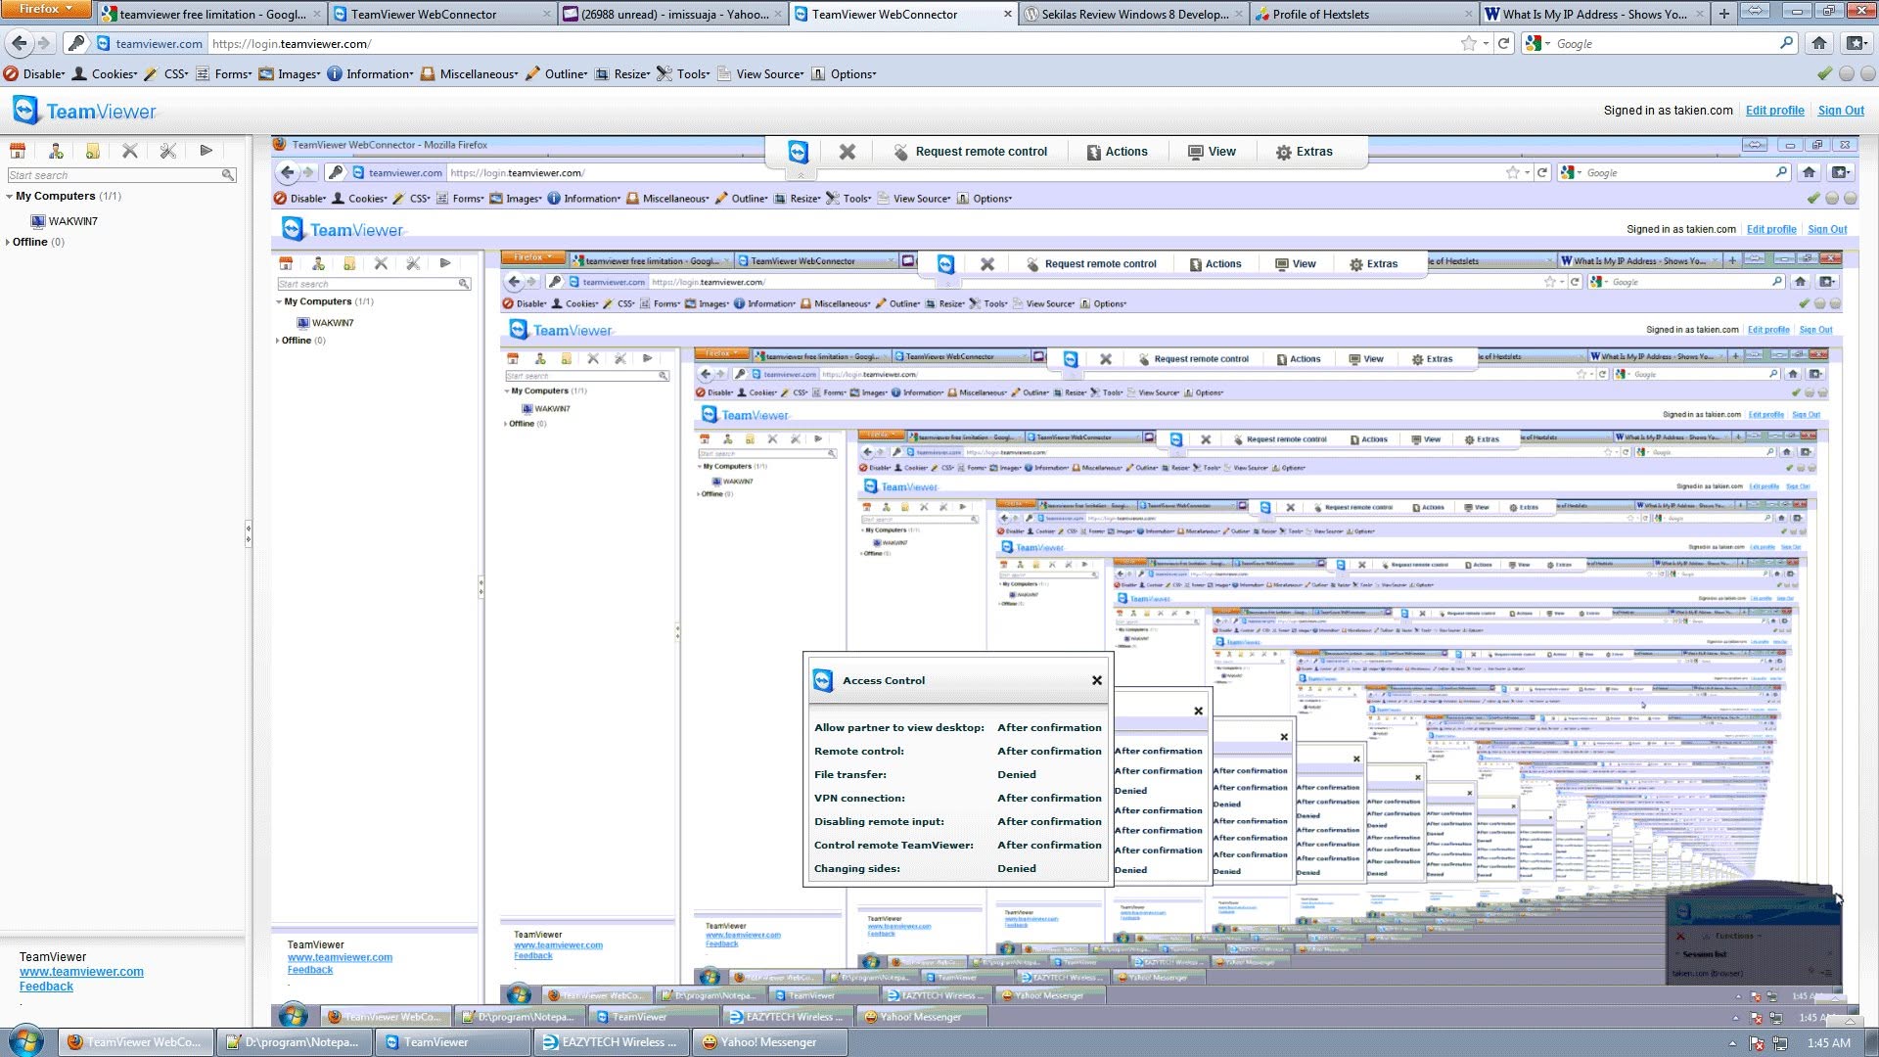Open the Cookies menu on the outermost developer toolbar
Image resolution: width=1879 pixels, height=1057 pixels.
pos(106,73)
